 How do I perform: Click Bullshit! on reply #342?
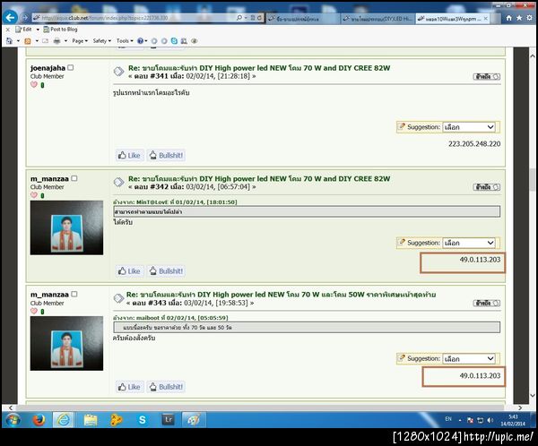167,271
